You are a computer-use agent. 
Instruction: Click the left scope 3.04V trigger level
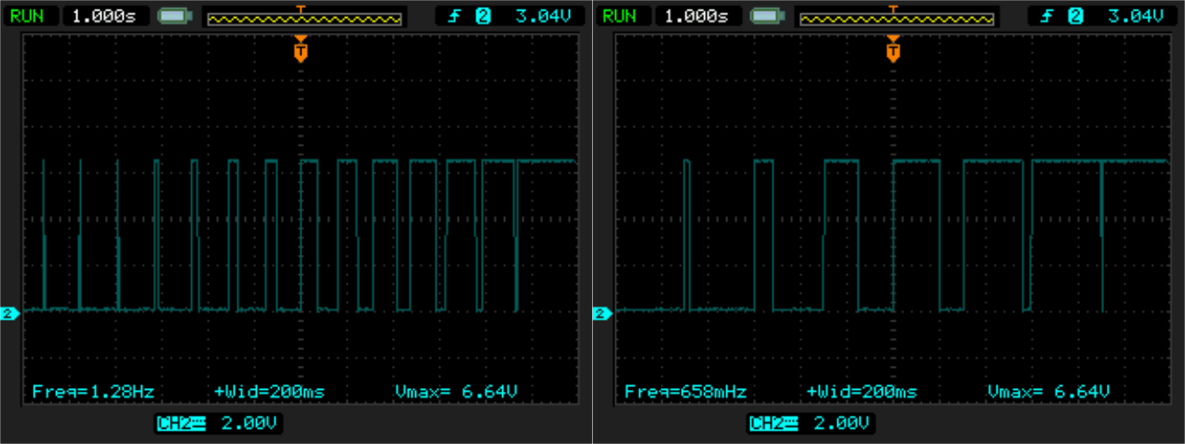tap(543, 16)
